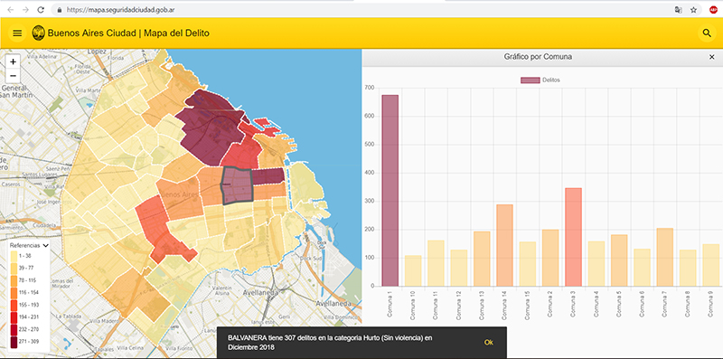Image resolution: width=723 pixels, height=359 pixels.
Task: Collapse the Referencias legend
Action: pyautogui.click(x=46, y=245)
